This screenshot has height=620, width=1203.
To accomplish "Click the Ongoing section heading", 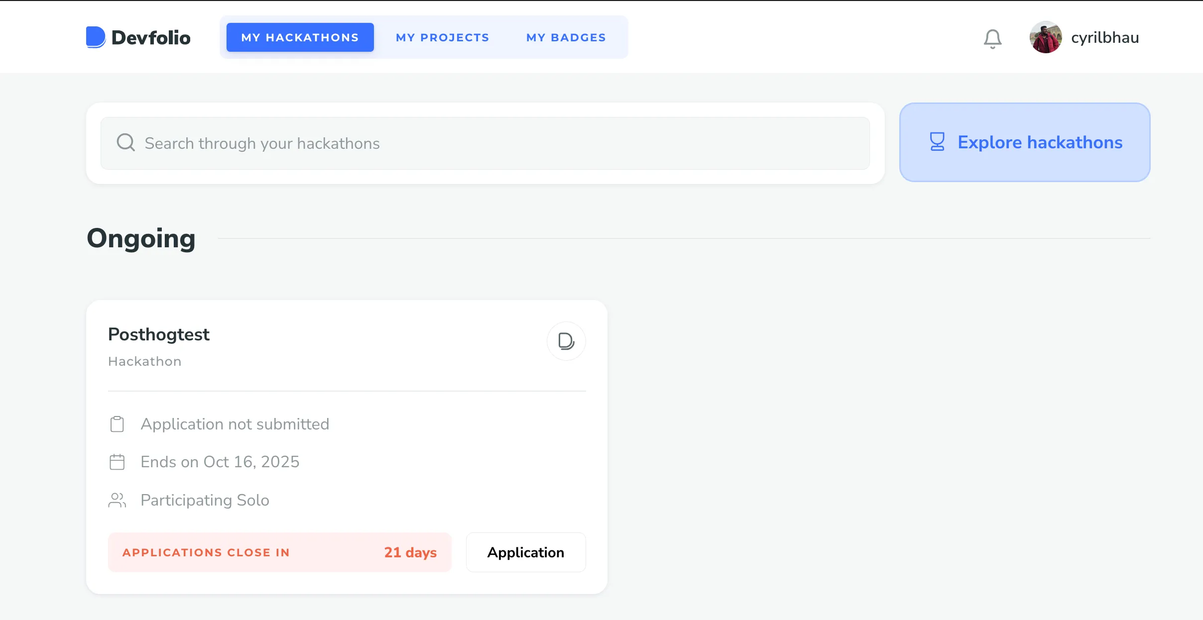I will (x=141, y=238).
